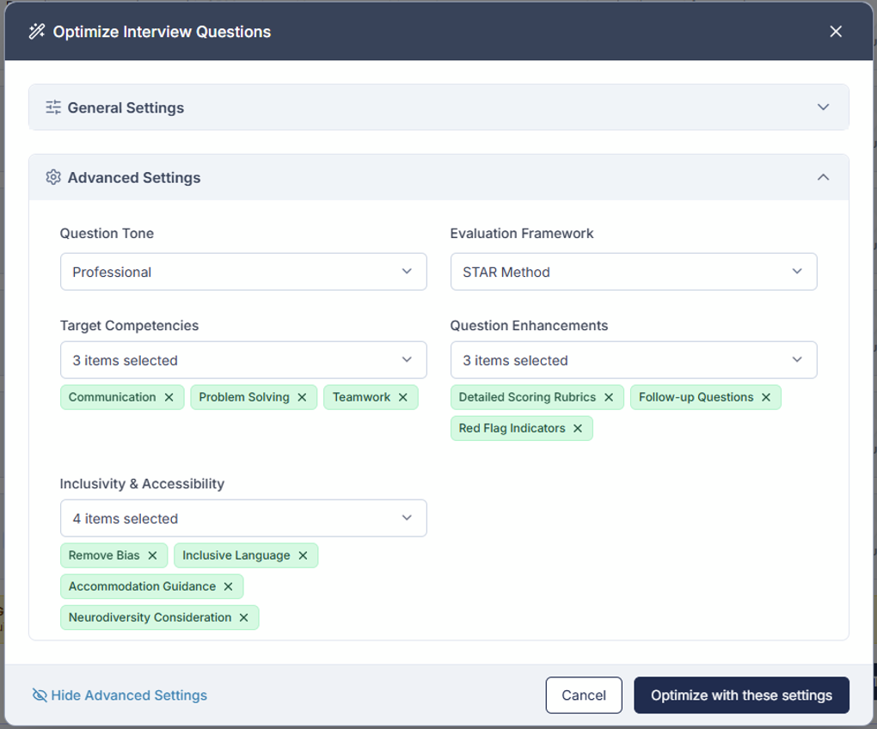Screen dimensions: 877x729
Task: Open the Target Competencies multi-select
Action: [243, 360]
